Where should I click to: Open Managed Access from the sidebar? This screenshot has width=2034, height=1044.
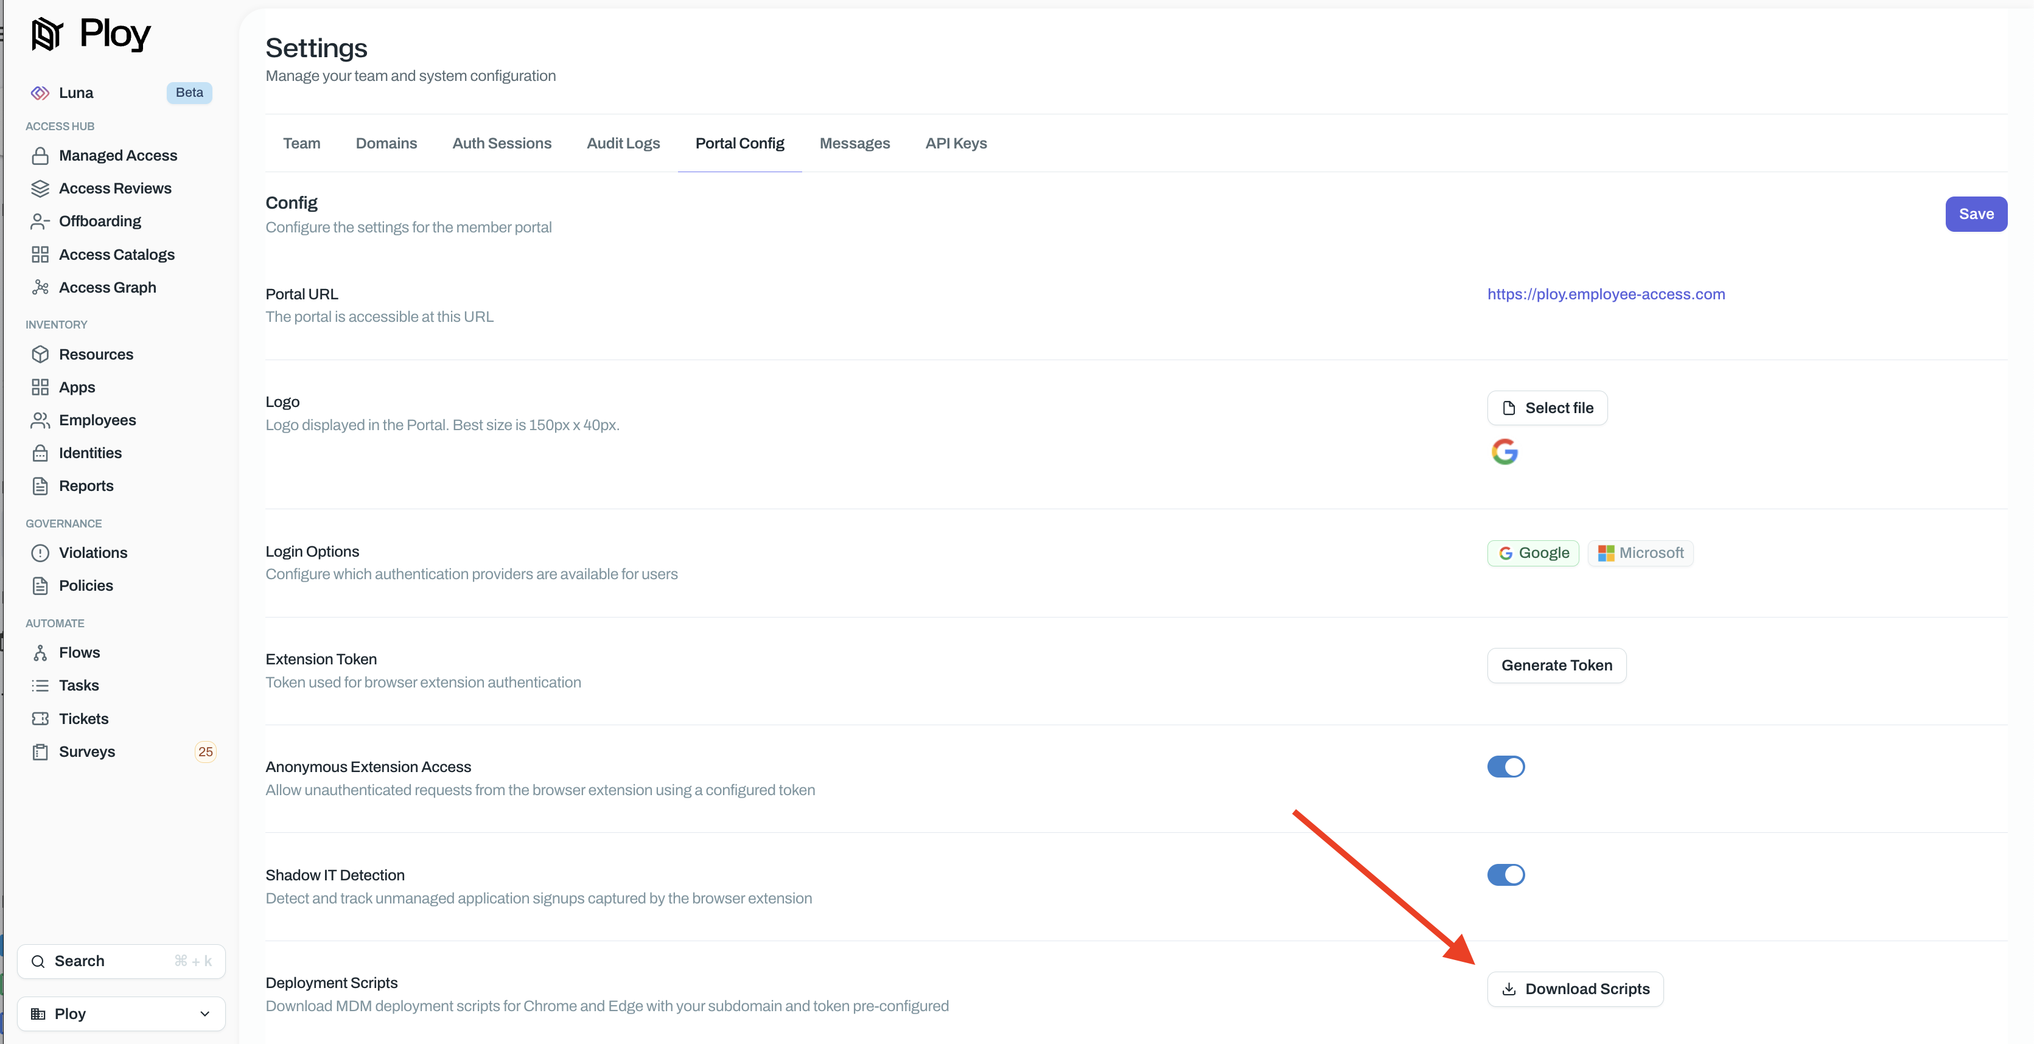42,155
